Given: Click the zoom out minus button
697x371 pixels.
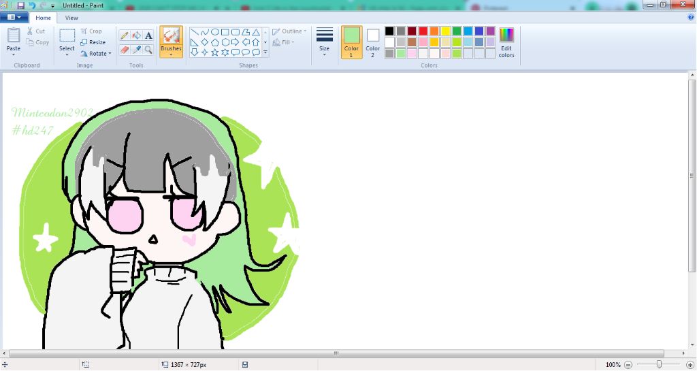Looking at the screenshot, I should click(628, 365).
